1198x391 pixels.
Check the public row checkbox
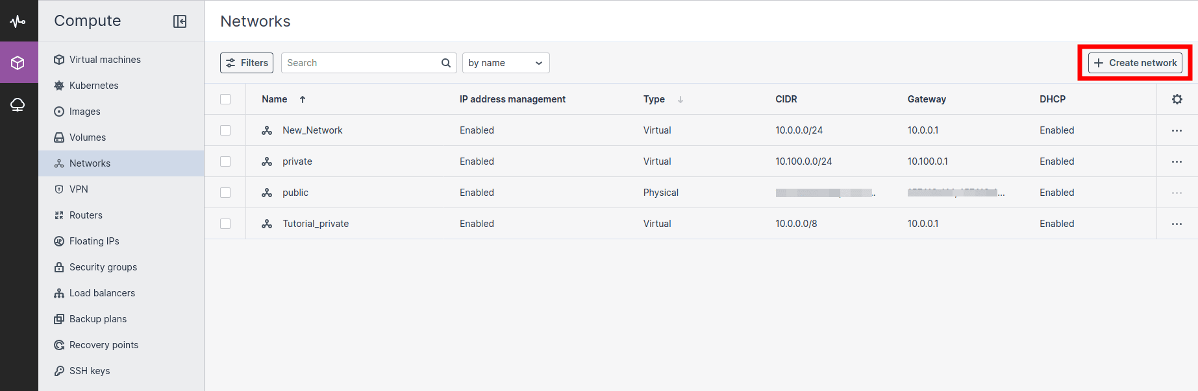[x=225, y=193]
